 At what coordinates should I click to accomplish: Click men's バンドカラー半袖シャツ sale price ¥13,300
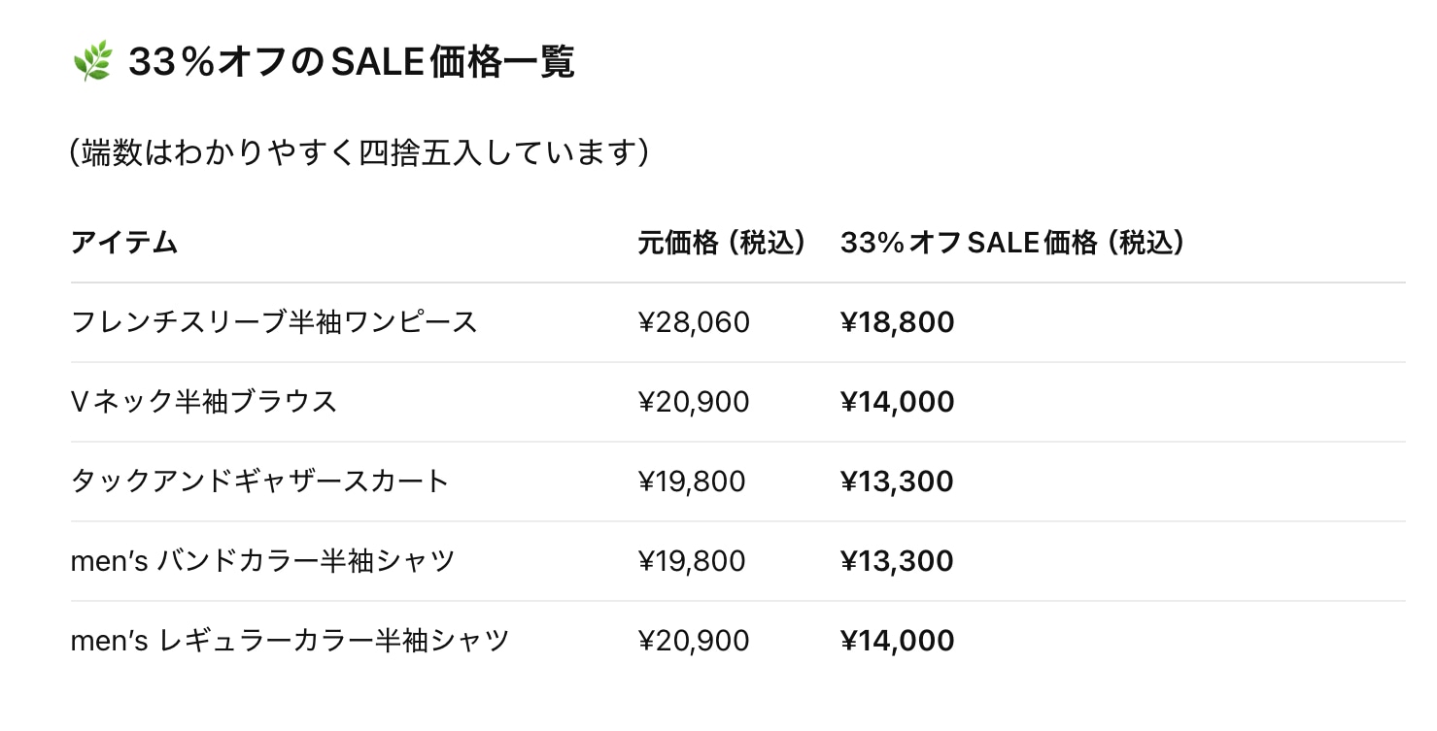click(897, 561)
